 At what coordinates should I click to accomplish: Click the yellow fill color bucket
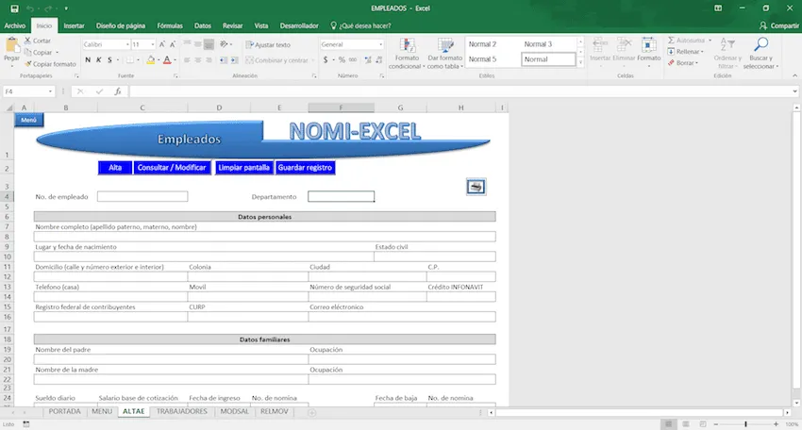click(x=150, y=60)
